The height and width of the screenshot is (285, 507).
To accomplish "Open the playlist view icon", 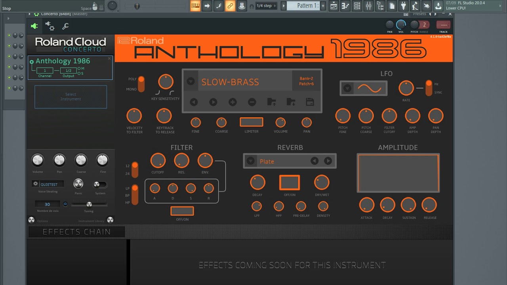I will click(334, 6).
